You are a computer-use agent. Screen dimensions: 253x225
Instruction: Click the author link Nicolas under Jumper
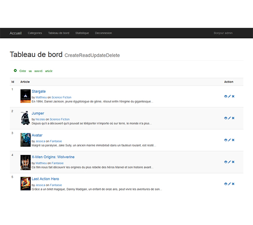[40, 119]
